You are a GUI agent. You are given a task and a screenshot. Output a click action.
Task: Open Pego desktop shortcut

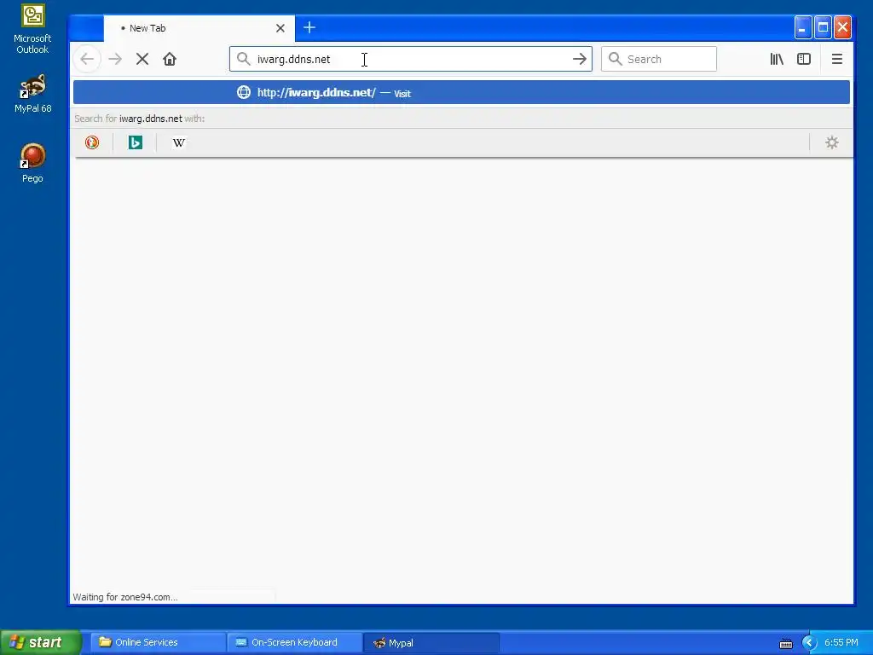pyautogui.click(x=32, y=163)
